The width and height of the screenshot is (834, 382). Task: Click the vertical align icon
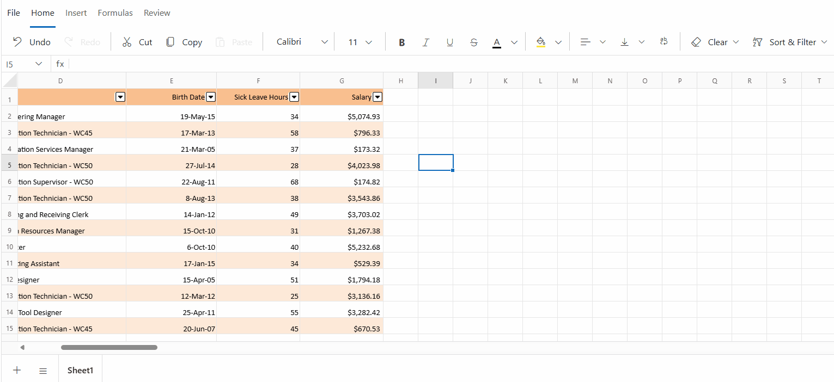click(x=625, y=42)
